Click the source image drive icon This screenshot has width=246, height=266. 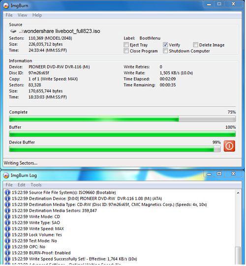pos(13,31)
